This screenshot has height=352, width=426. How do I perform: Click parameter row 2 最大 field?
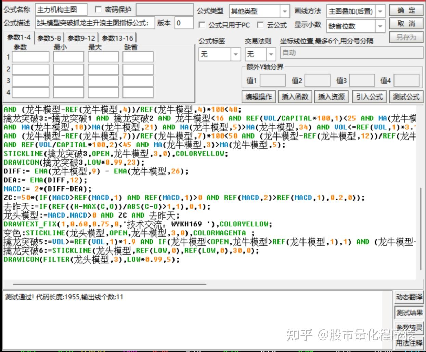tap(103, 69)
